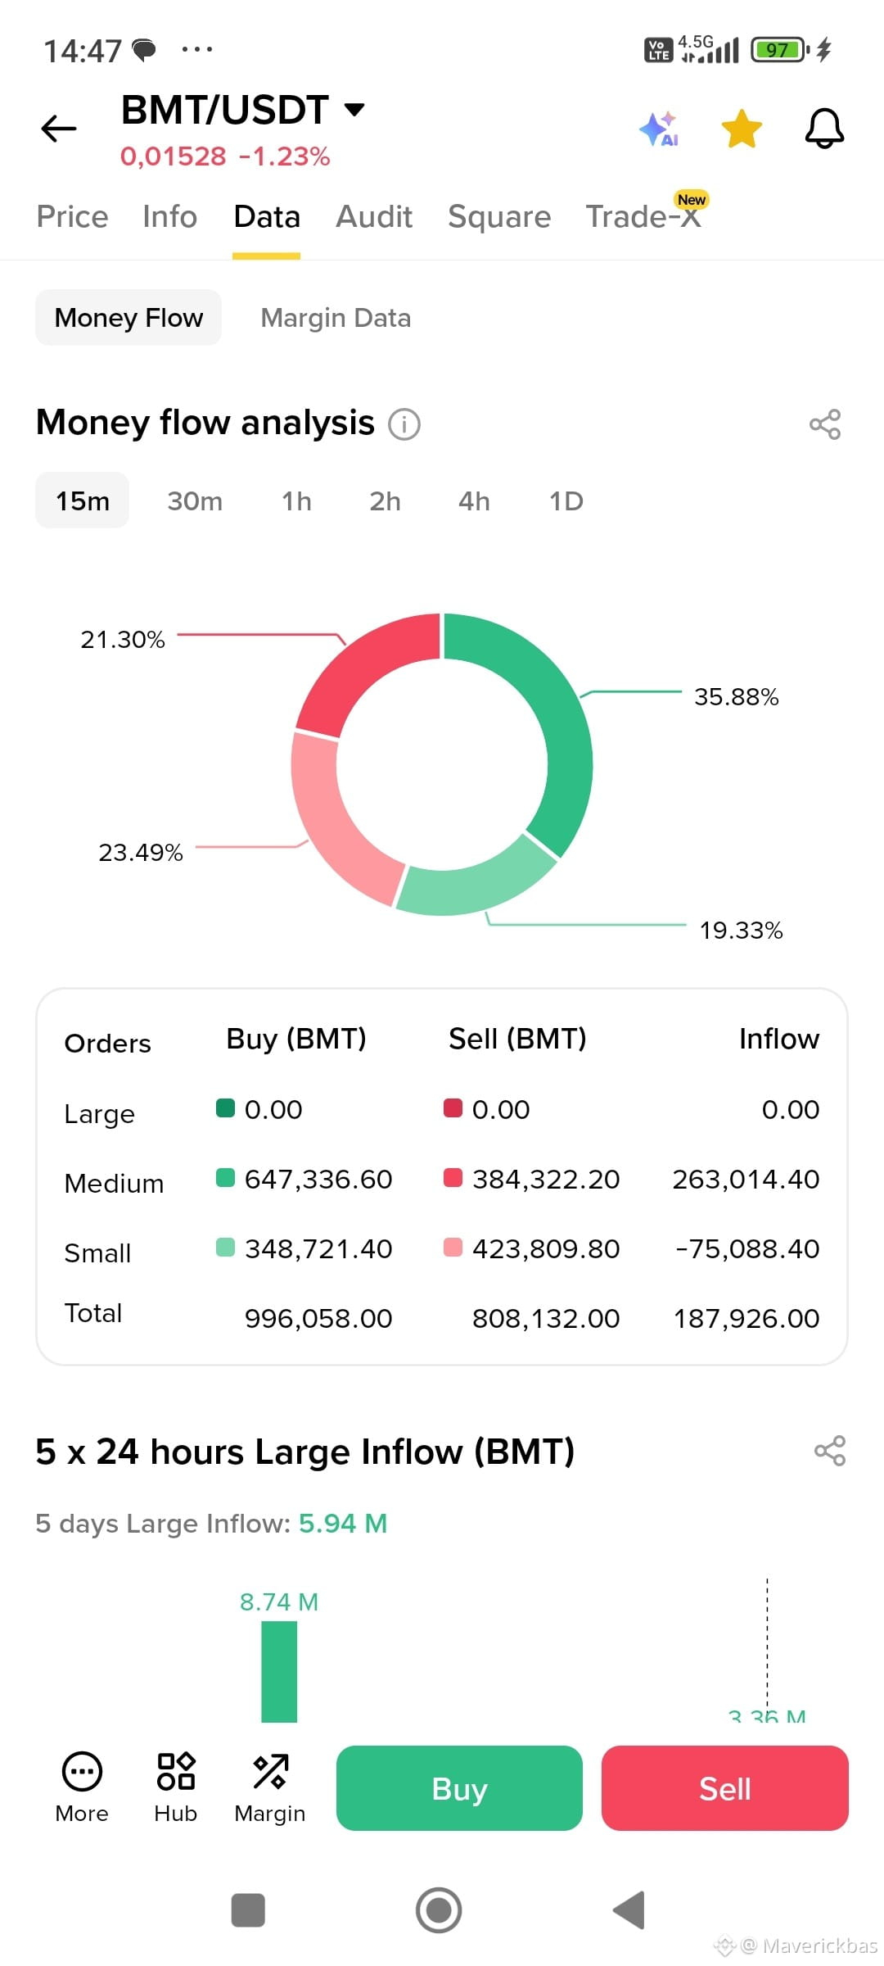This screenshot has height=1966, width=884.
Task: Tap the battery indicator in status bar
Action: coord(780,50)
